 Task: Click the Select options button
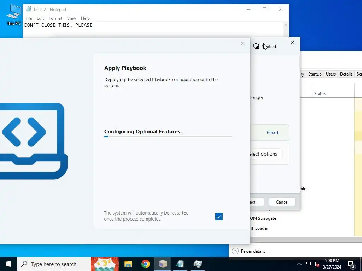[266, 154]
